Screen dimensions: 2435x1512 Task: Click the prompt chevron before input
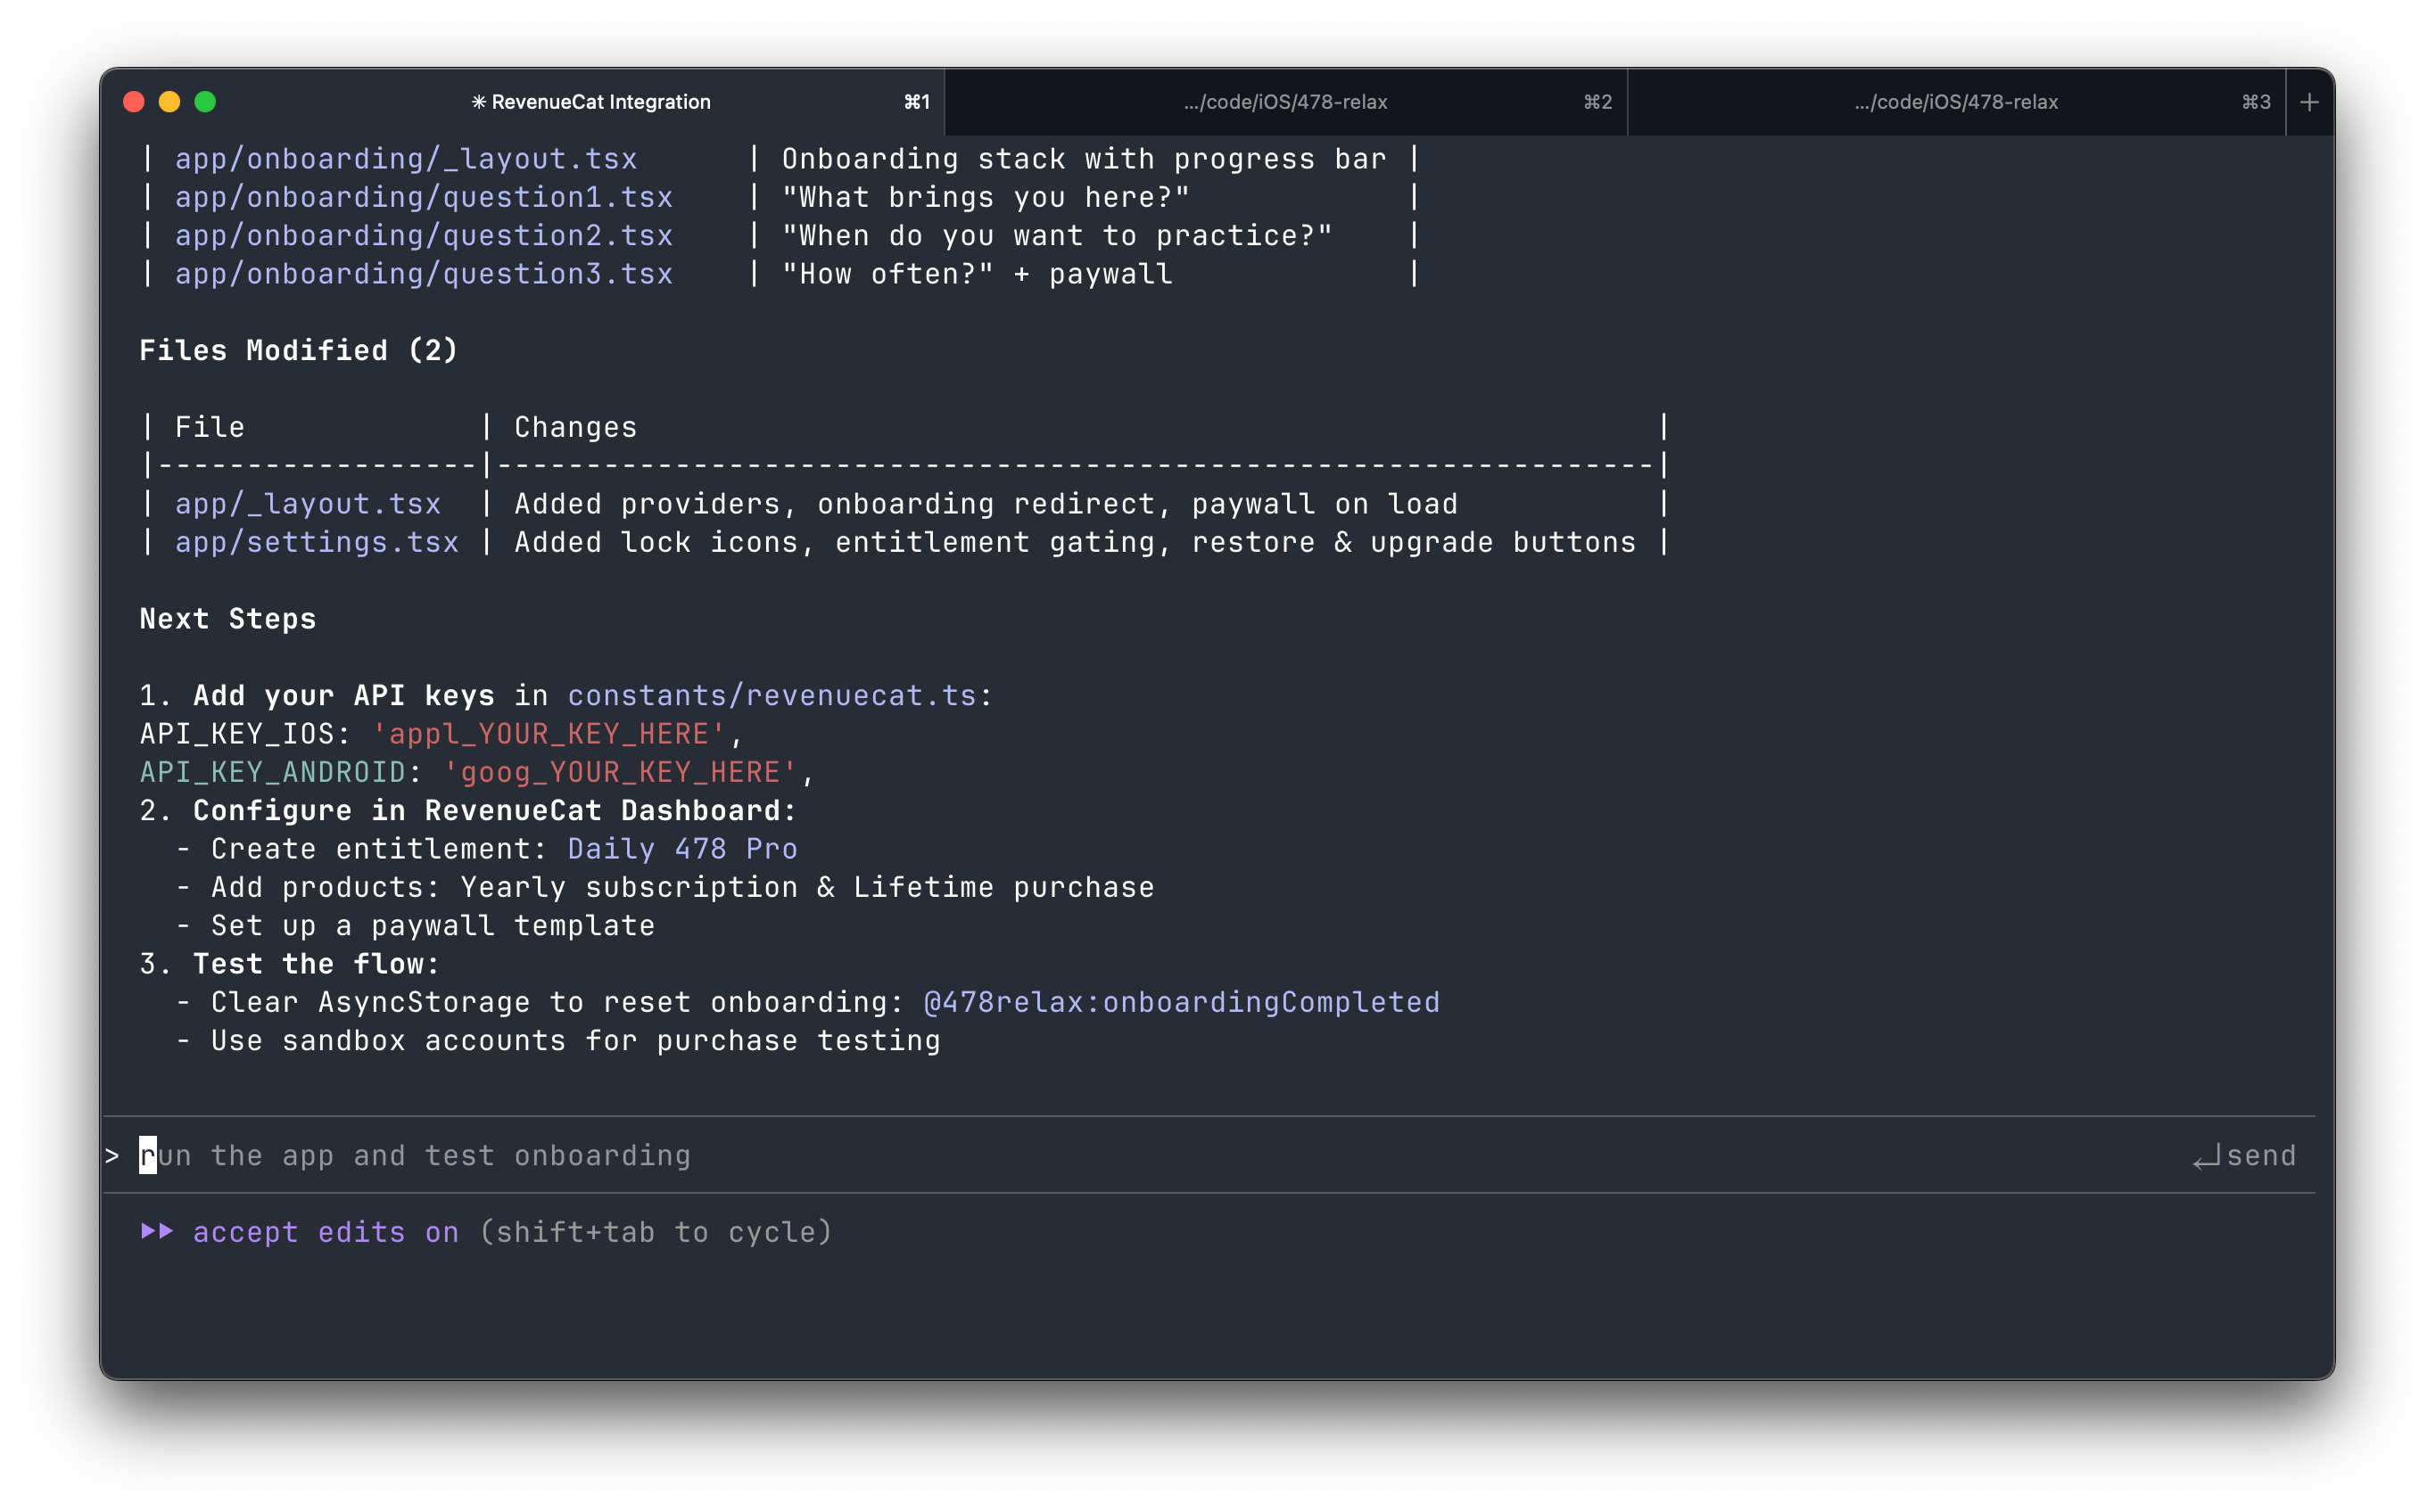[112, 1156]
